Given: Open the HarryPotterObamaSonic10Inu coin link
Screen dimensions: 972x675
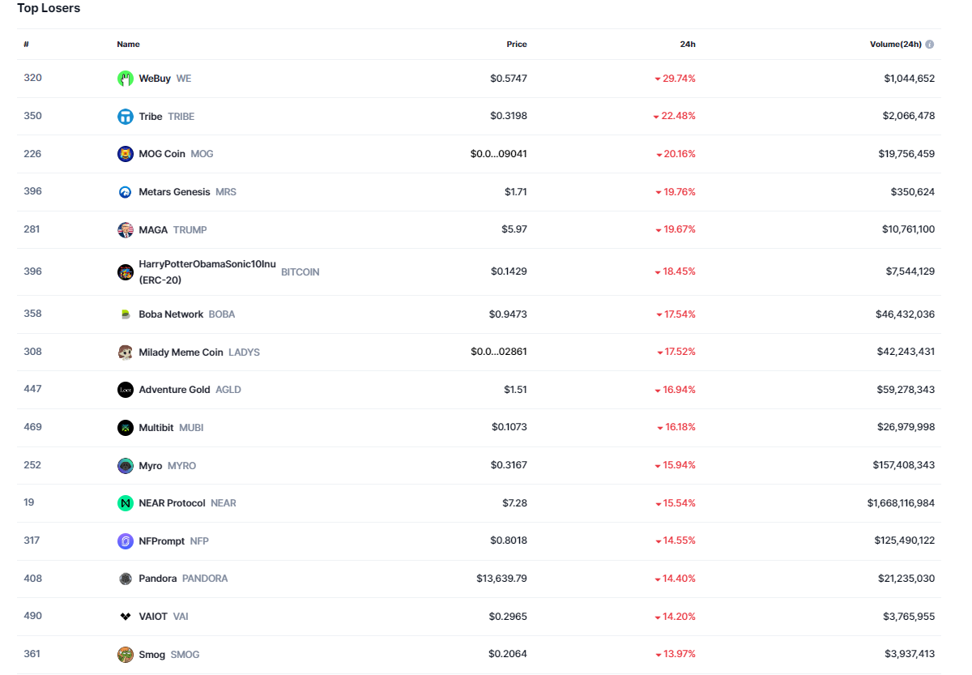Looking at the screenshot, I should point(207,265).
